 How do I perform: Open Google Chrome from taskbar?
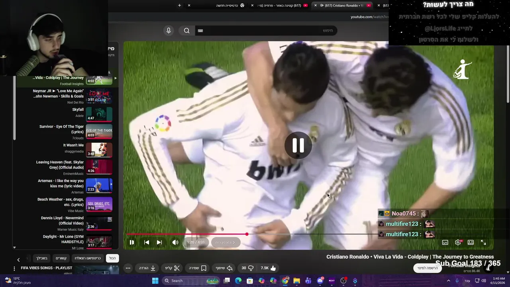[285, 281]
